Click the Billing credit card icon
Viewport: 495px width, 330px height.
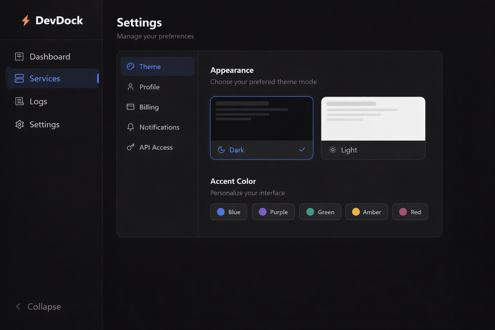tap(131, 107)
